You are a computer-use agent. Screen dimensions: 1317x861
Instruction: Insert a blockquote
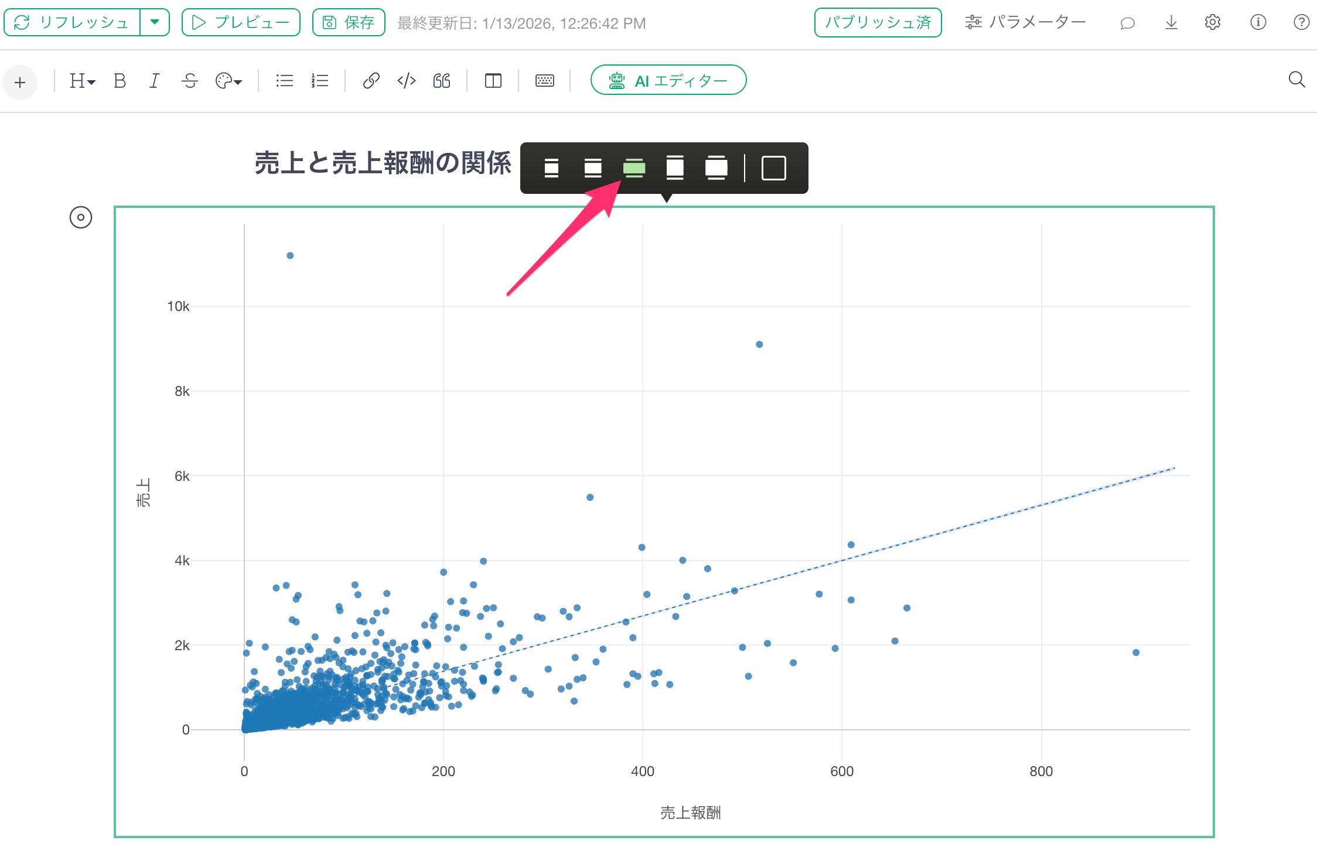click(442, 81)
